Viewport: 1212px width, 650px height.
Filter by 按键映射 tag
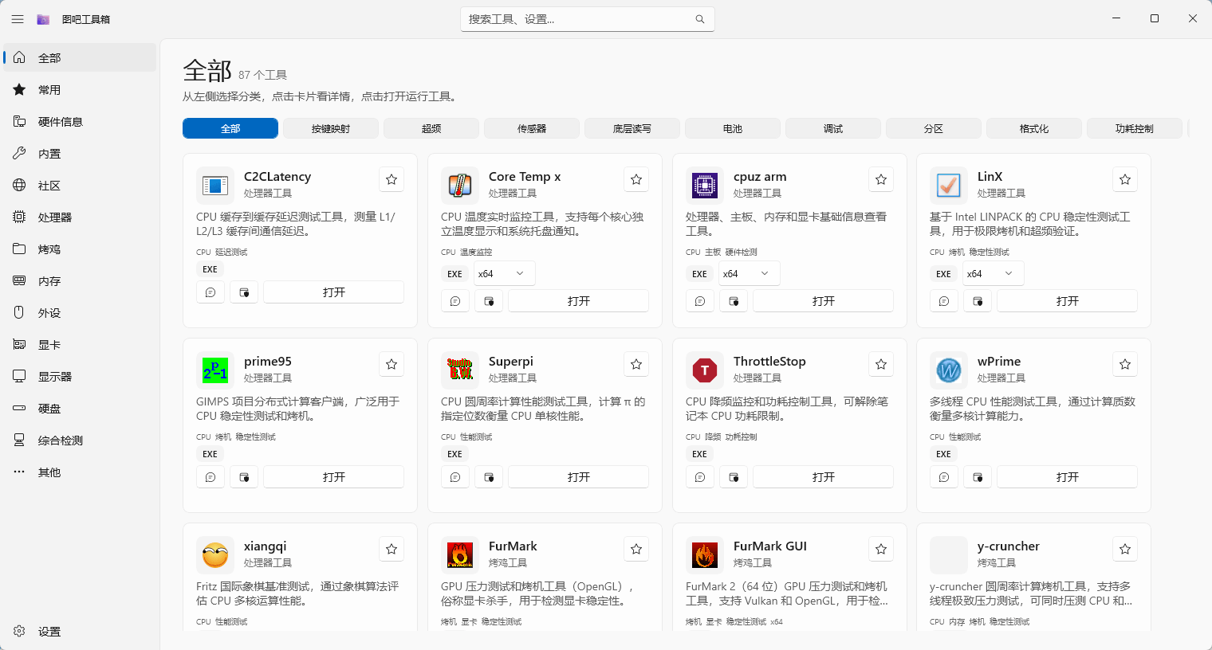click(x=331, y=128)
